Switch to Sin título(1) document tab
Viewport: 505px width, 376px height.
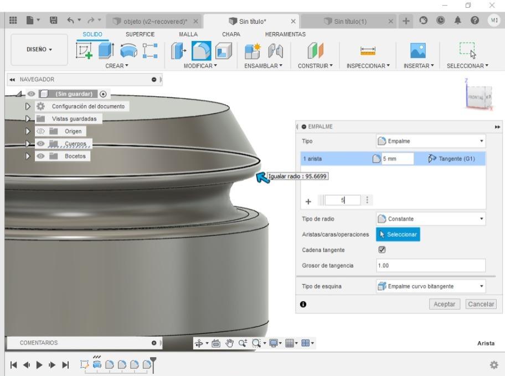click(x=349, y=21)
